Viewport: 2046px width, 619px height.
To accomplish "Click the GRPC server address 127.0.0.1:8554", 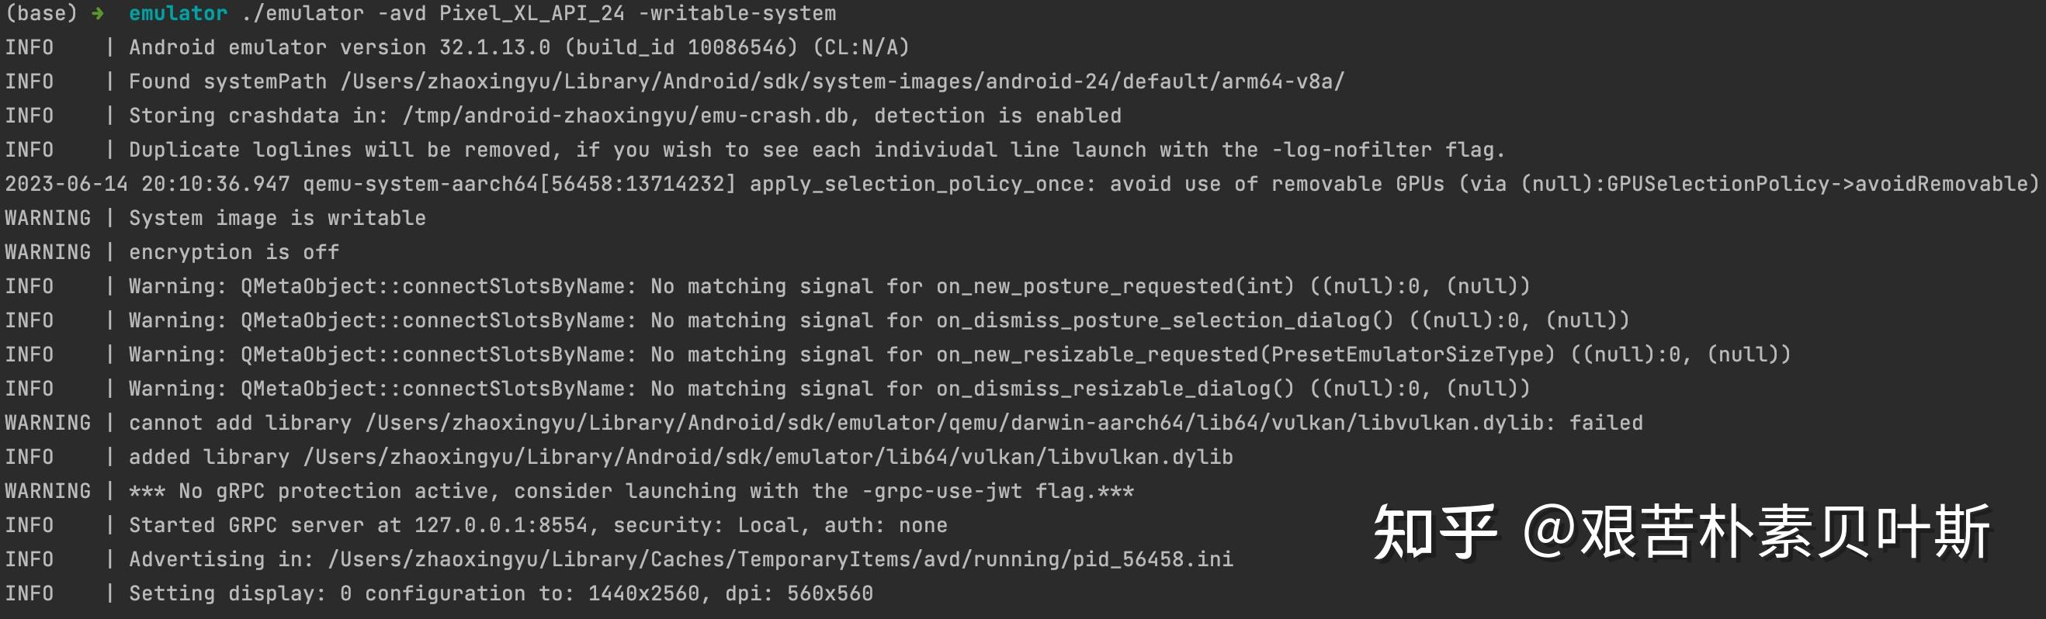I will [501, 525].
